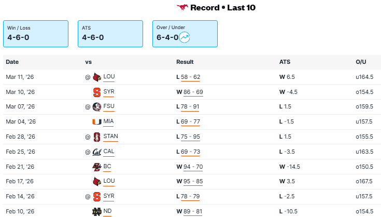Screen dimensions: 381x217
Task: Click the Miami logo icon
Action: (x=96, y=122)
